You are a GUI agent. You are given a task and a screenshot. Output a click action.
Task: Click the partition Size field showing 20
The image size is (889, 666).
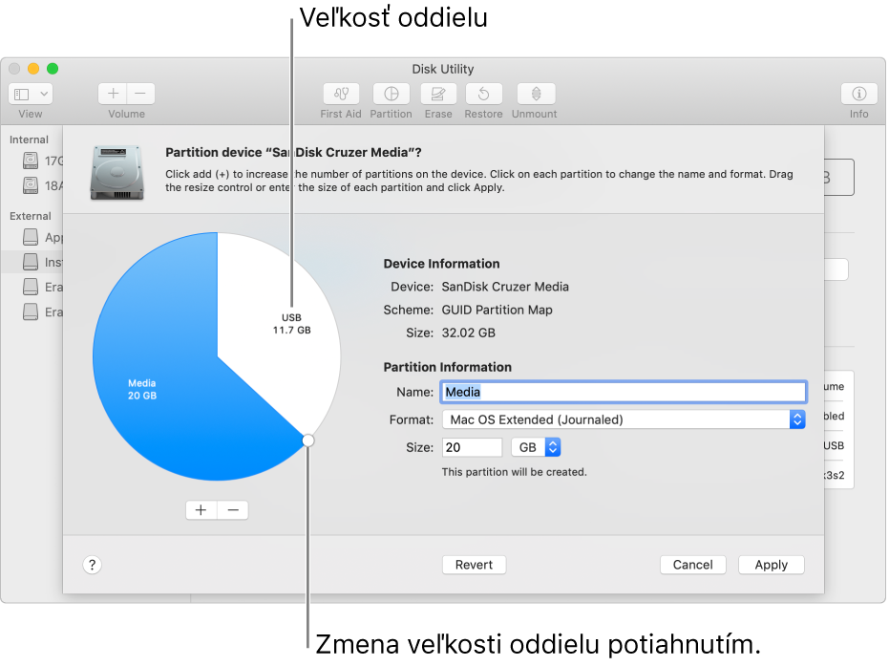[472, 447]
